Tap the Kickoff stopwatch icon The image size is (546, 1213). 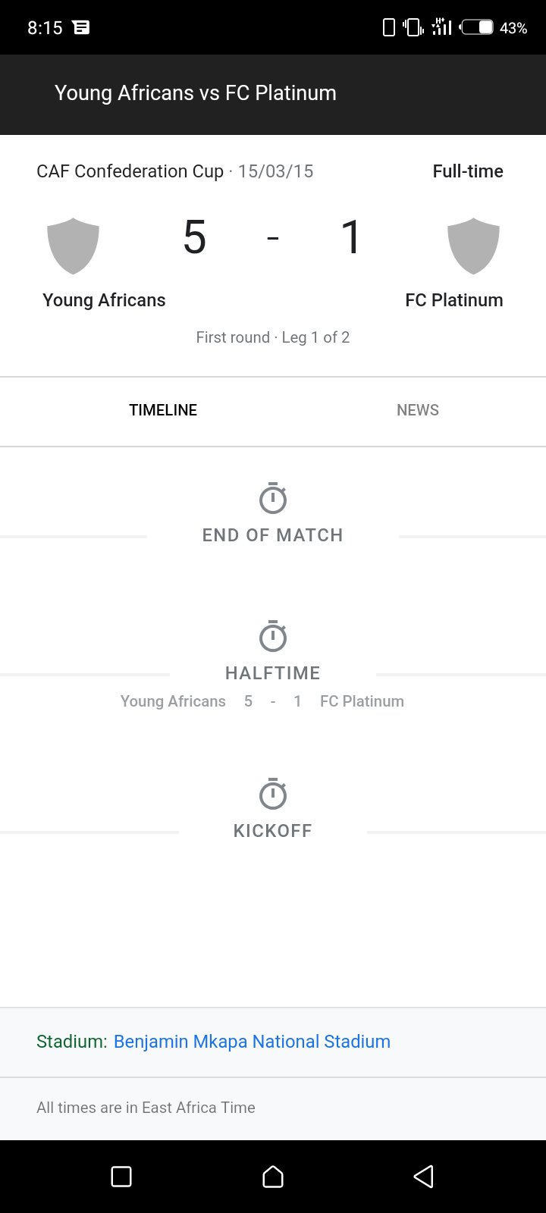point(273,794)
